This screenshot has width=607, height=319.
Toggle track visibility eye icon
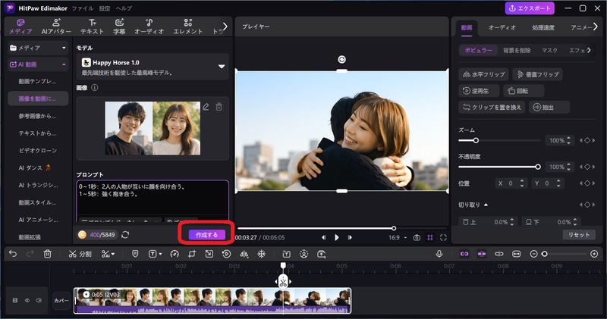point(27,300)
